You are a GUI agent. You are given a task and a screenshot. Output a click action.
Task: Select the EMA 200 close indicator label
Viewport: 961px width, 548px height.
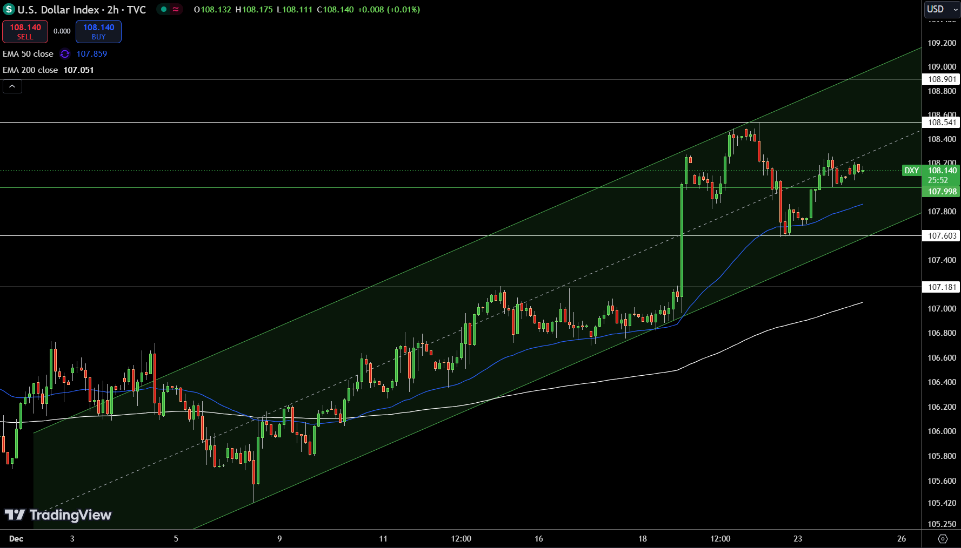[30, 70]
